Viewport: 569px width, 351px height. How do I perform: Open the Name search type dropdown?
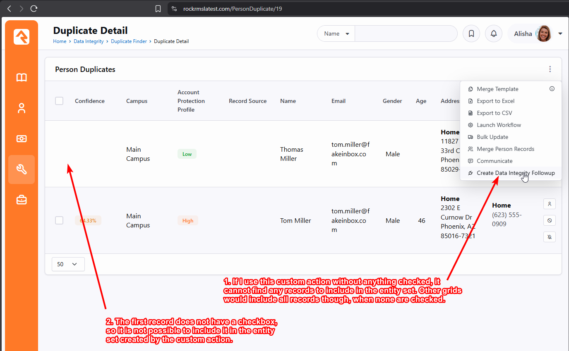point(336,34)
